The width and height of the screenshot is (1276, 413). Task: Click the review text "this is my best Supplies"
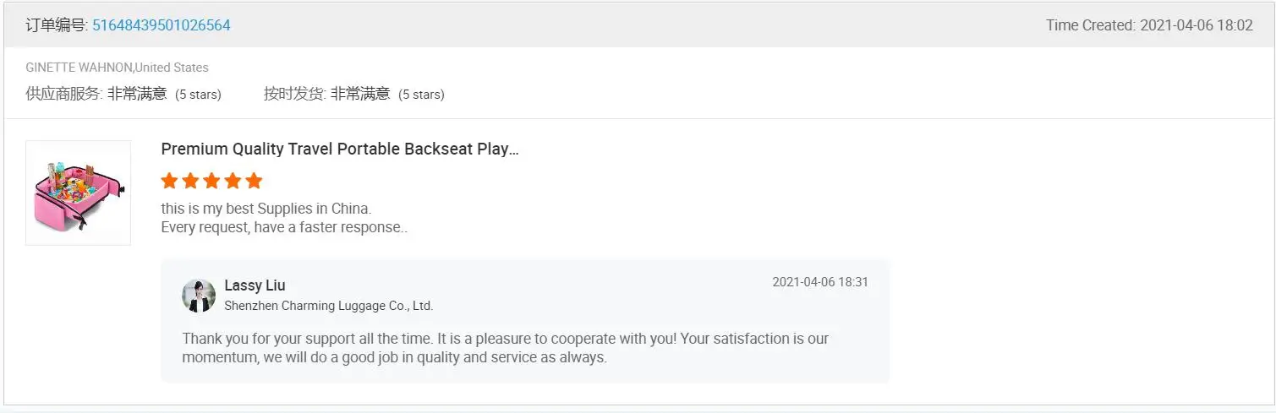coord(266,209)
